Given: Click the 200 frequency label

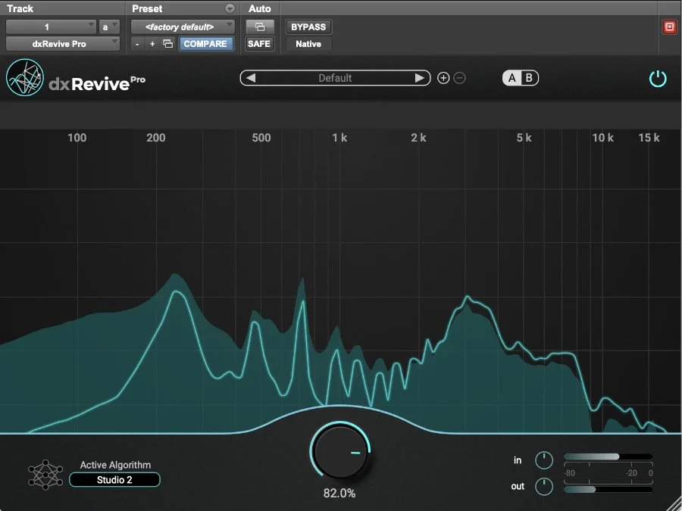Looking at the screenshot, I should click(155, 138).
